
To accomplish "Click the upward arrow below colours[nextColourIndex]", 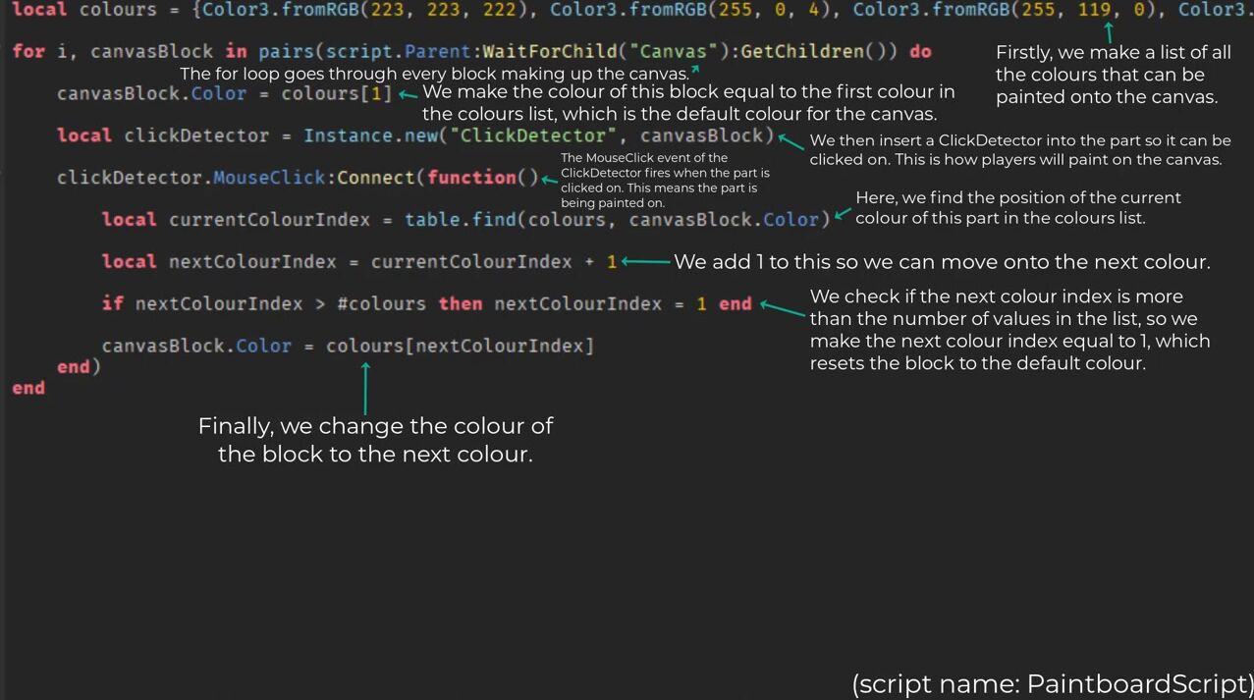I will (365, 388).
